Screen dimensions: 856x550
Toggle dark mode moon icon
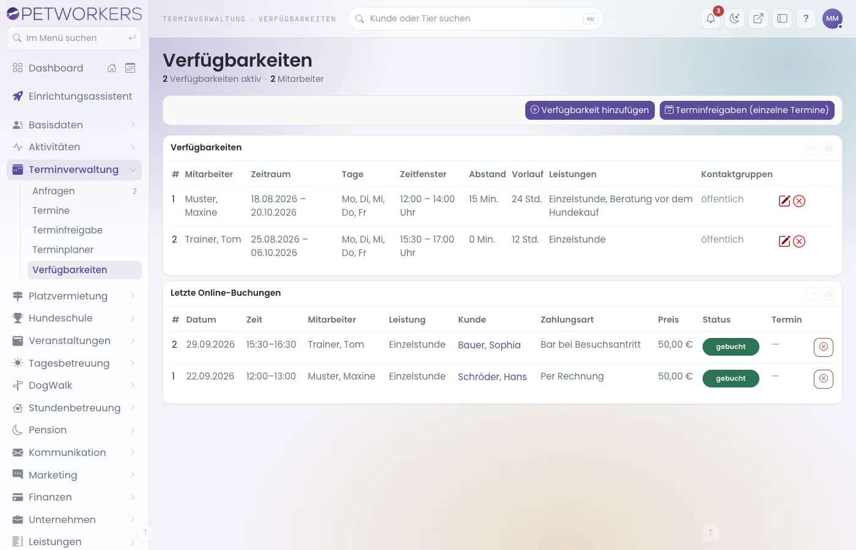pos(734,18)
